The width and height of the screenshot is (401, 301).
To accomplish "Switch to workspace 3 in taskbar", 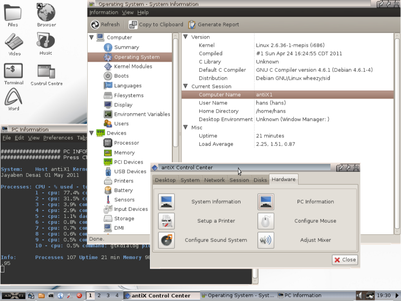I will [108, 296].
